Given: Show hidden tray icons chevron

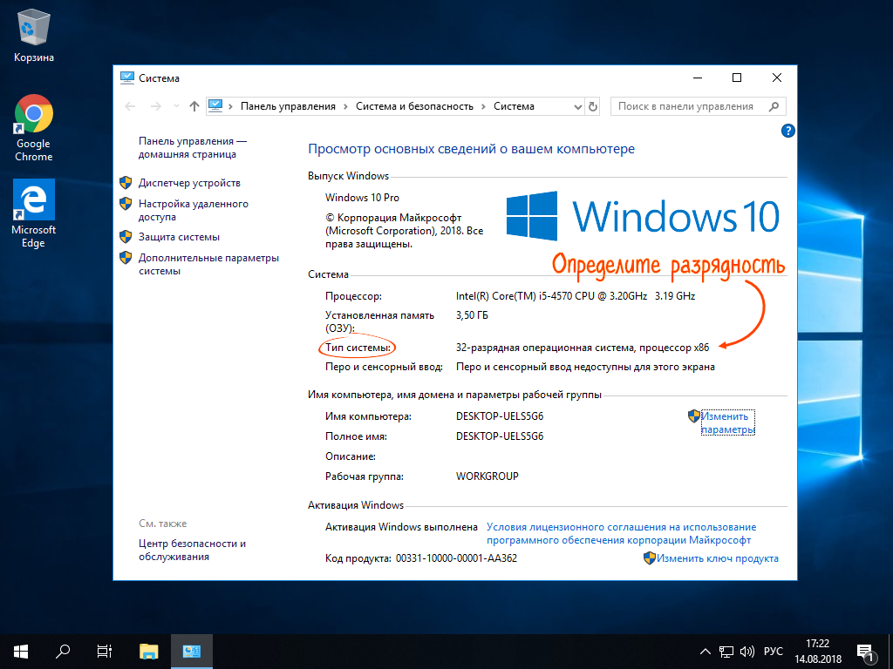Looking at the screenshot, I should tap(705, 652).
